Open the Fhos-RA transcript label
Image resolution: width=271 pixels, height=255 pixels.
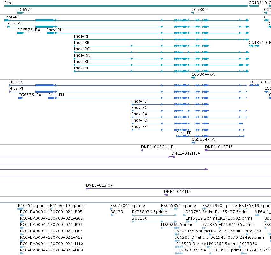coord(82,55)
